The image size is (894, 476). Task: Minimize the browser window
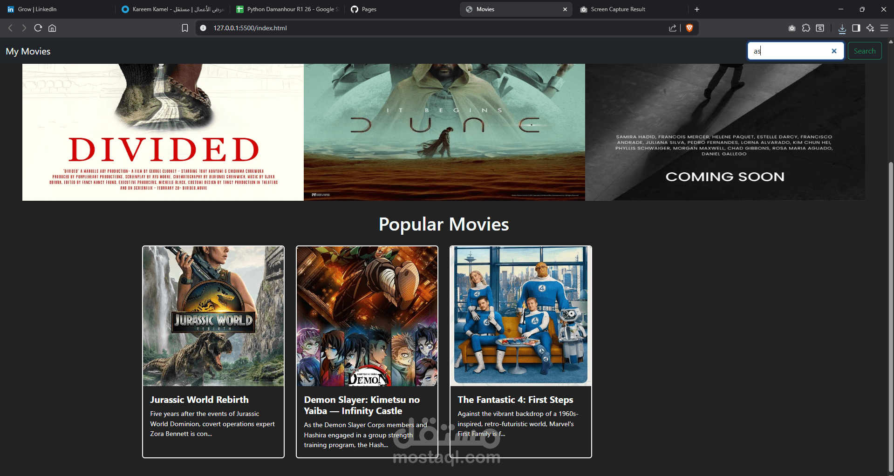point(841,9)
